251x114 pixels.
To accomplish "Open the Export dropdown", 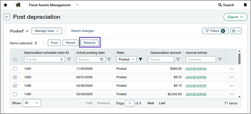I will pos(235,17).
